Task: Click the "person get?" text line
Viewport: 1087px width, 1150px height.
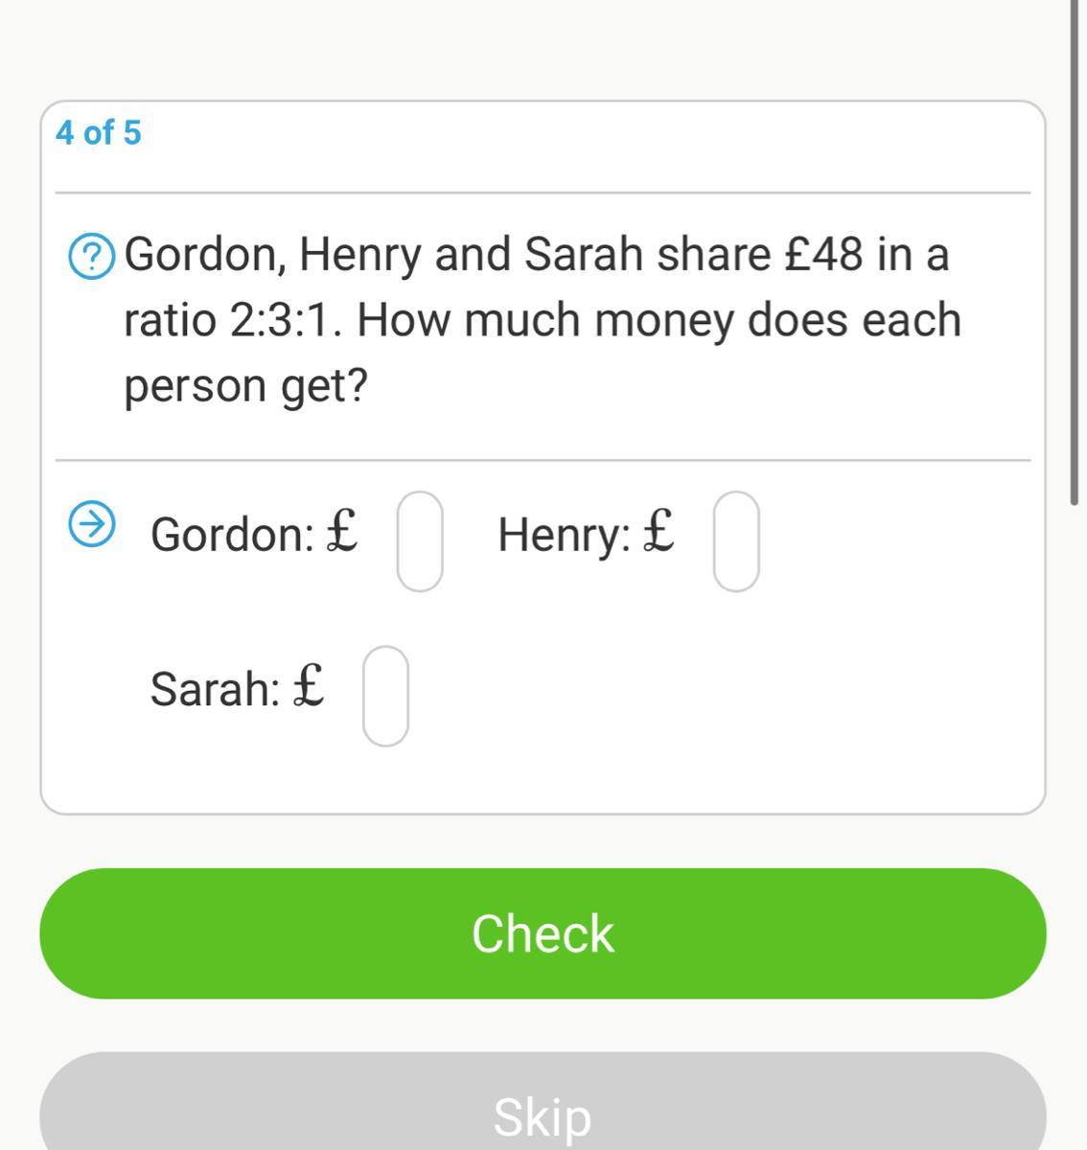Action: pyautogui.click(x=246, y=387)
